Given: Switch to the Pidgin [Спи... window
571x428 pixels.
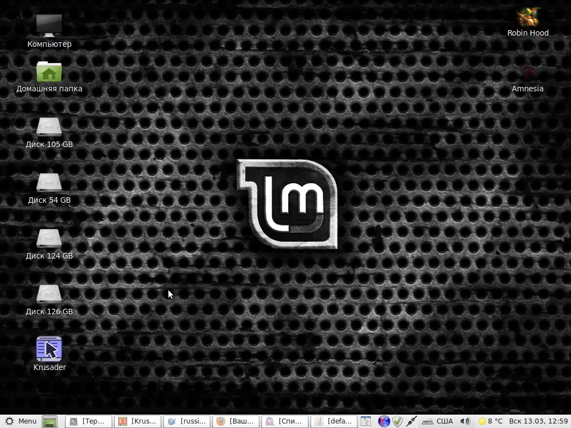Looking at the screenshot, I should tap(285, 421).
